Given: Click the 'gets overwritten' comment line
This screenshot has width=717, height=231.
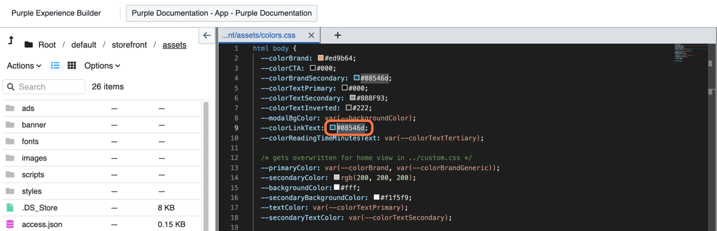Looking at the screenshot, I should (366, 158).
